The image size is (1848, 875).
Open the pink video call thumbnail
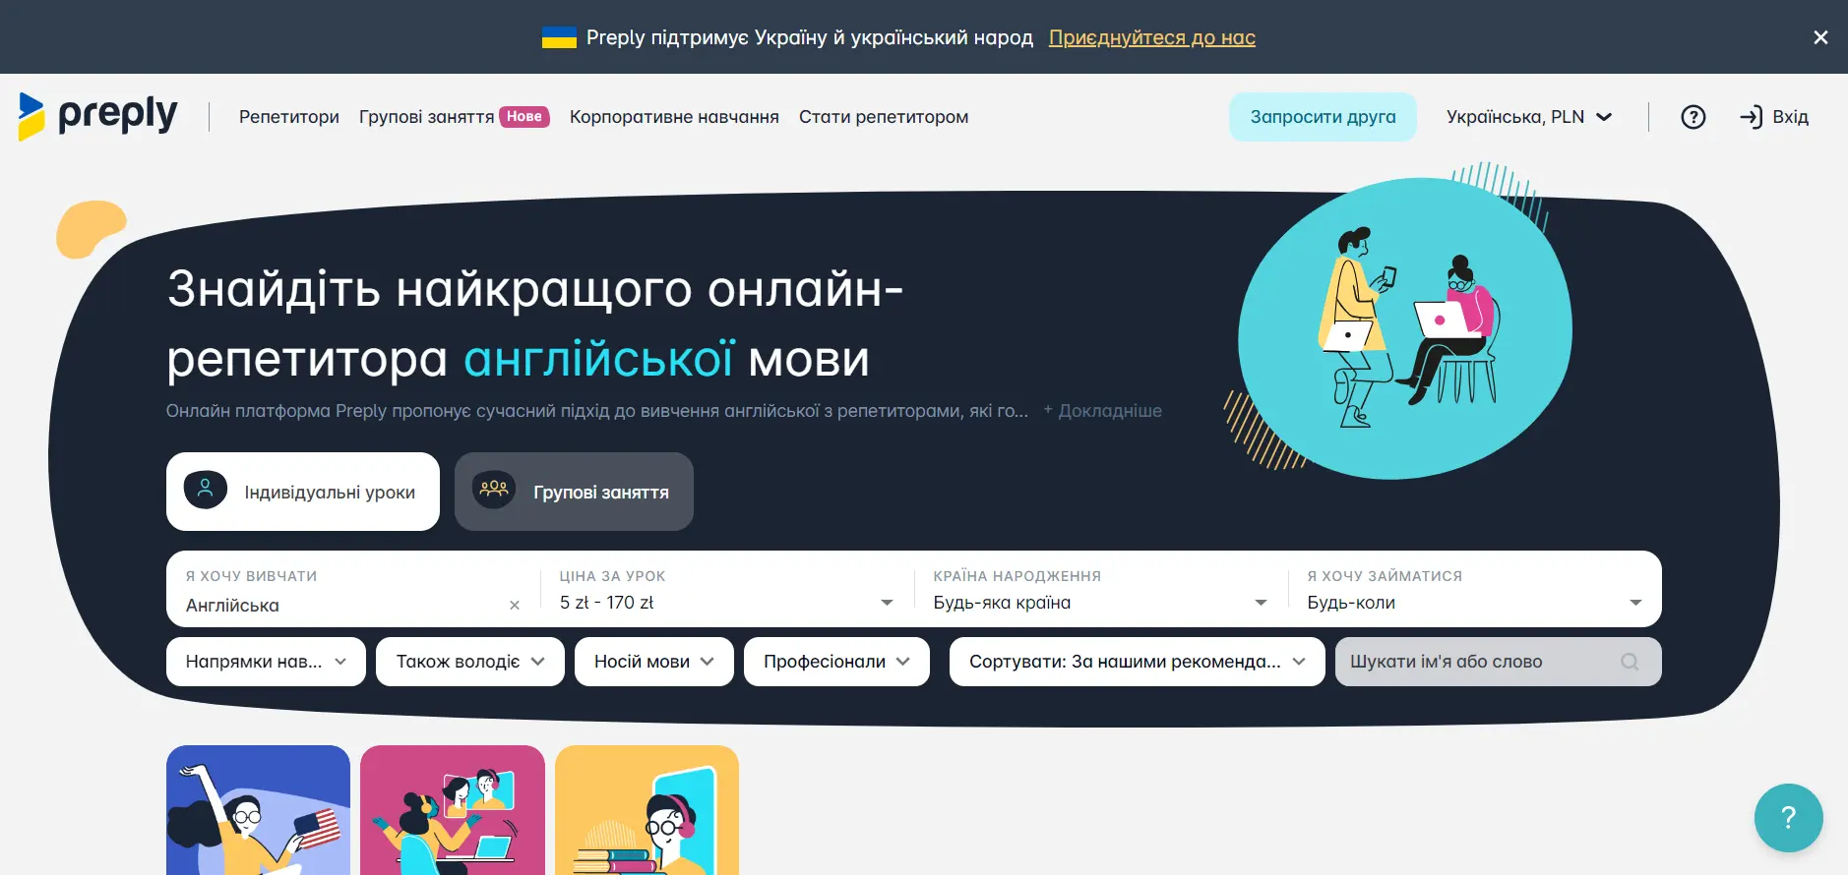pyautogui.click(x=453, y=810)
